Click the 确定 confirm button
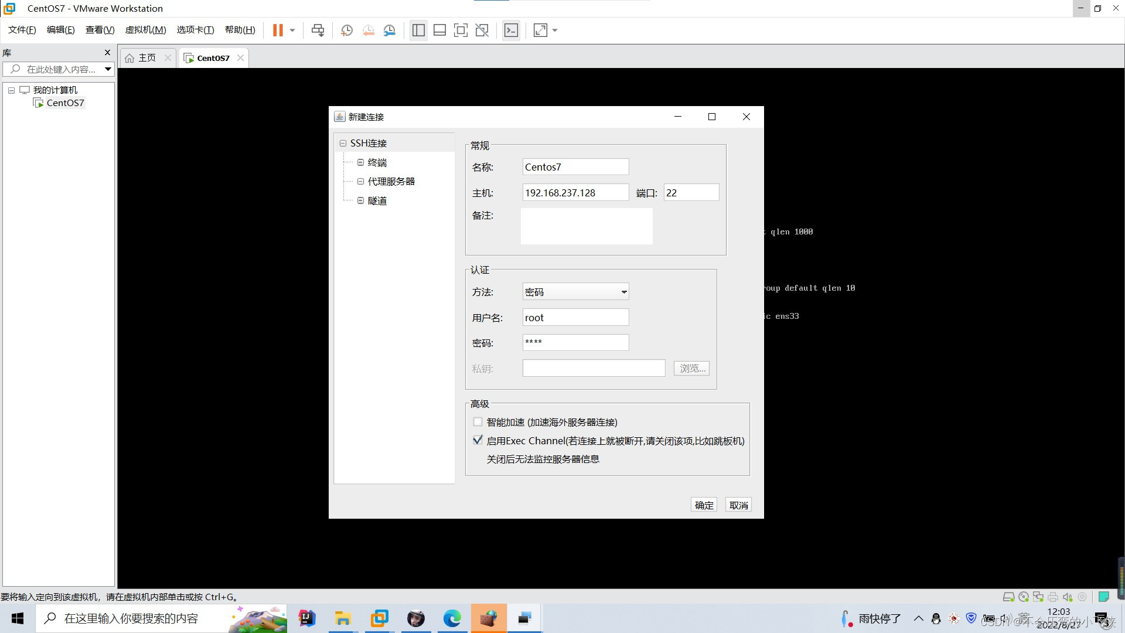 coord(704,505)
